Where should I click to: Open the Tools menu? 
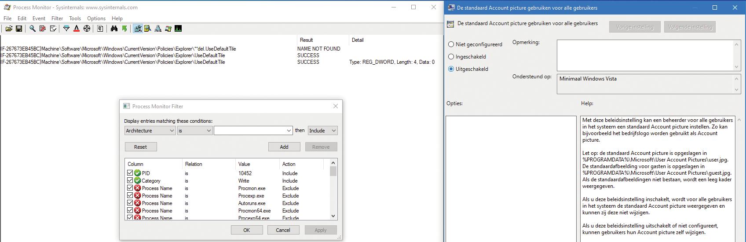click(x=75, y=18)
